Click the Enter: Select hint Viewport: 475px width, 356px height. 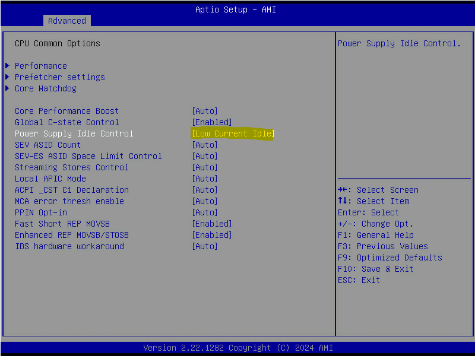368,212
